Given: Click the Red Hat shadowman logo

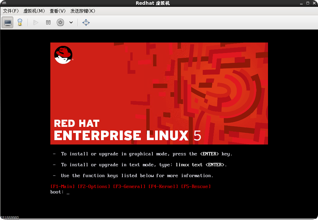Looking at the screenshot, I should [63, 55].
